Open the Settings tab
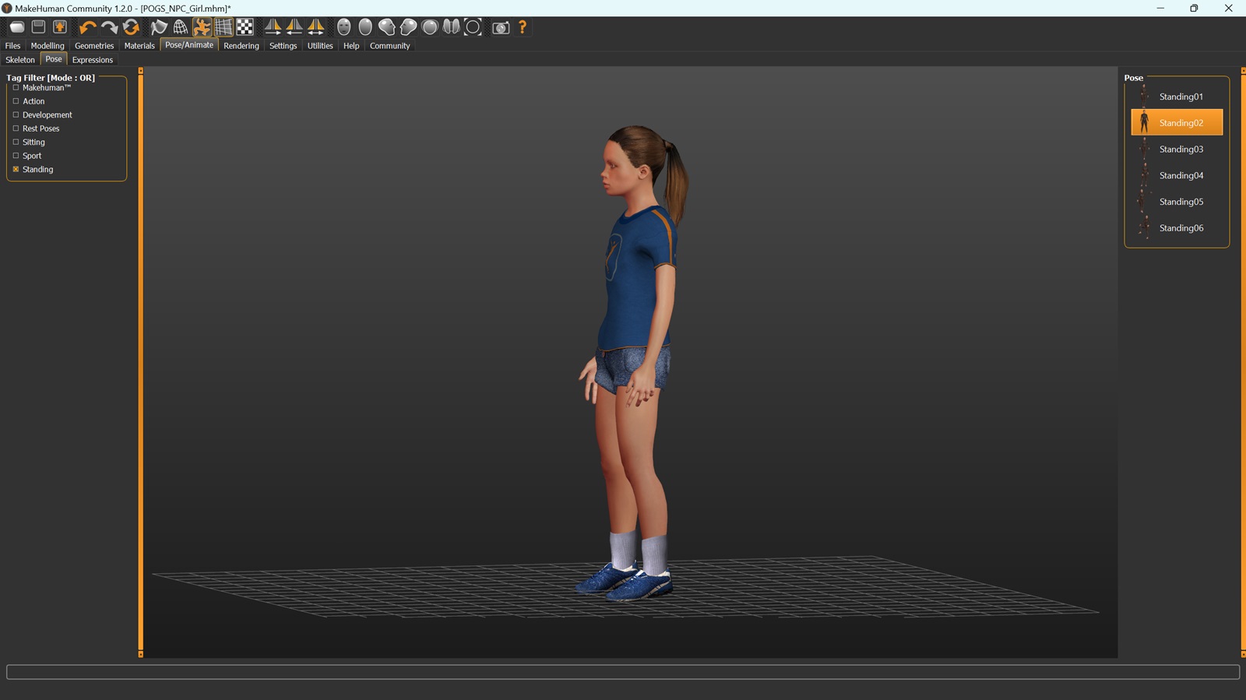Image resolution: width=1246 pixels, height=700 pixels. pos(283,46)
